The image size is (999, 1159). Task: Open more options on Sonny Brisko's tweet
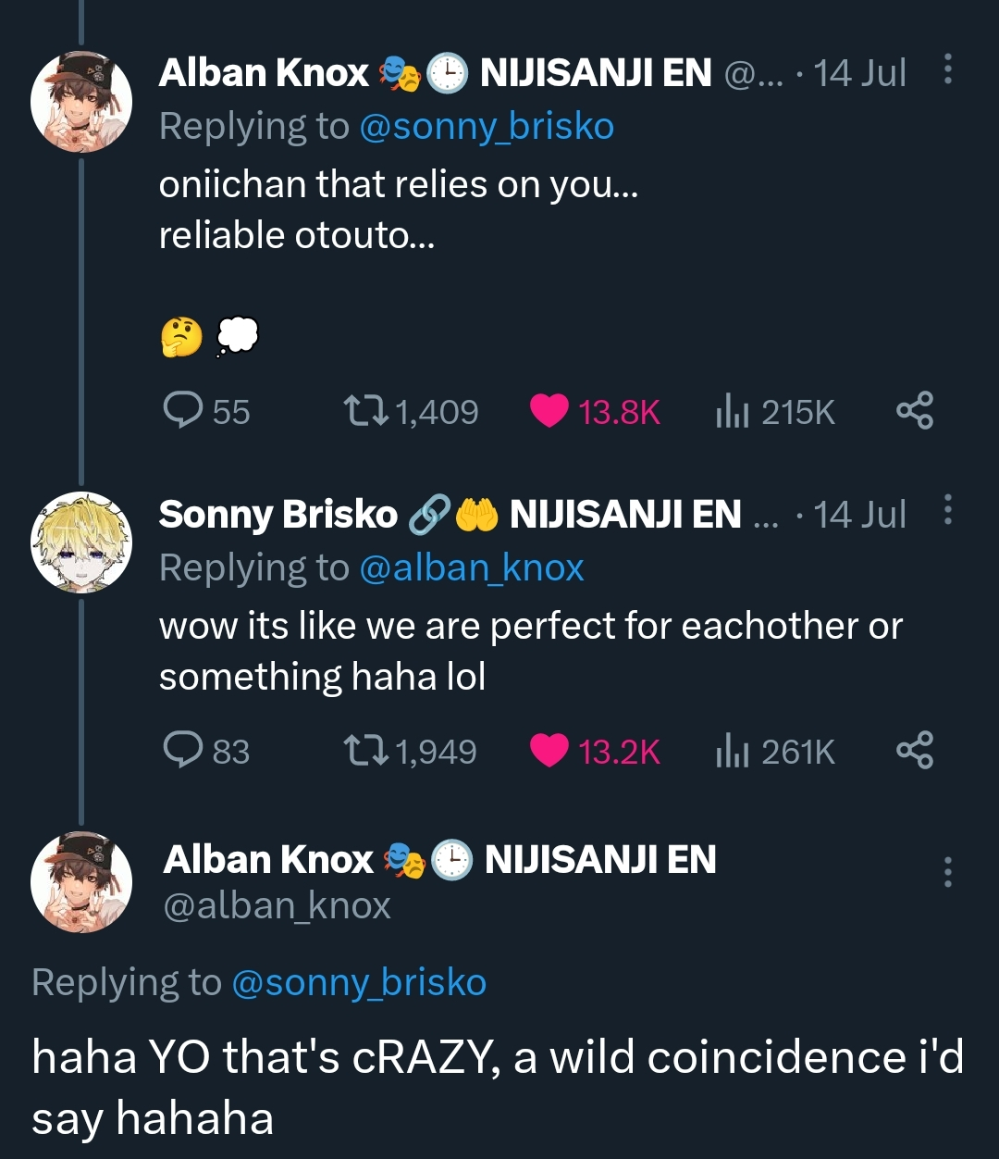click(947, 511)
